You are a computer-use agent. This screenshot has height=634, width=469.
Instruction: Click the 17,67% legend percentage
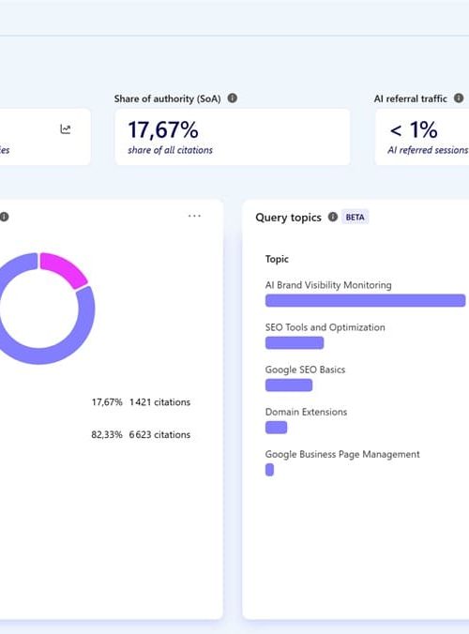107,402
